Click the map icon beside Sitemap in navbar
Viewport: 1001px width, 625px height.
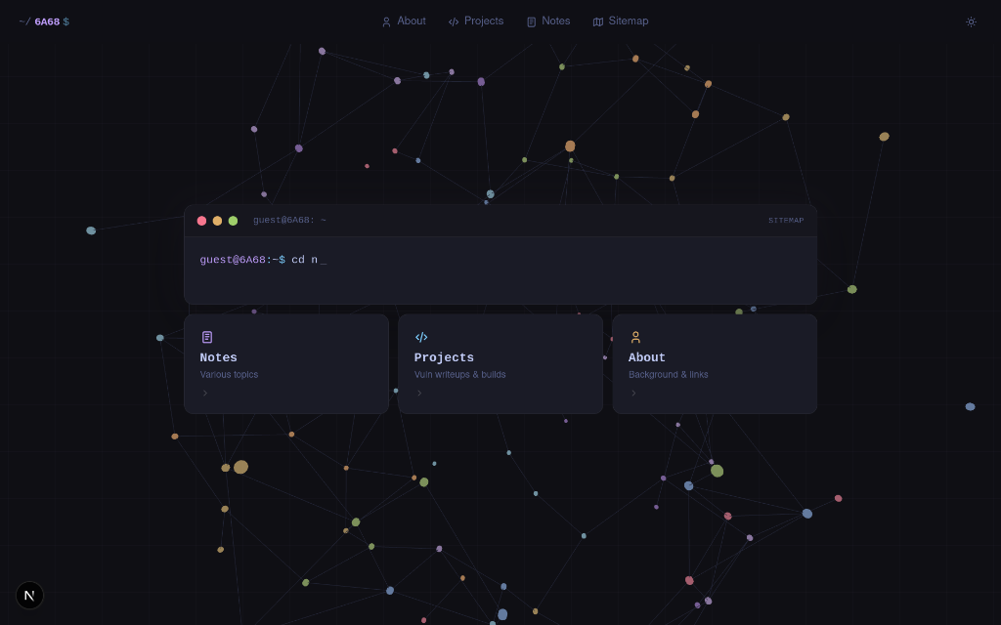click(x=598, y=21)
